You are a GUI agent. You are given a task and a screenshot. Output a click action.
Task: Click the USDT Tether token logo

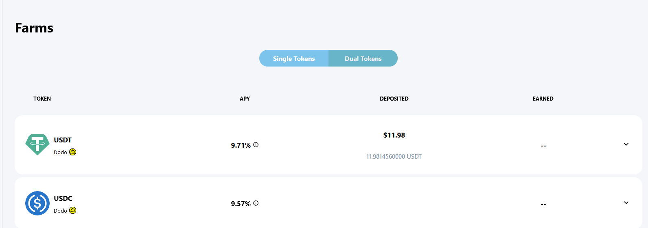coord(37,145)
